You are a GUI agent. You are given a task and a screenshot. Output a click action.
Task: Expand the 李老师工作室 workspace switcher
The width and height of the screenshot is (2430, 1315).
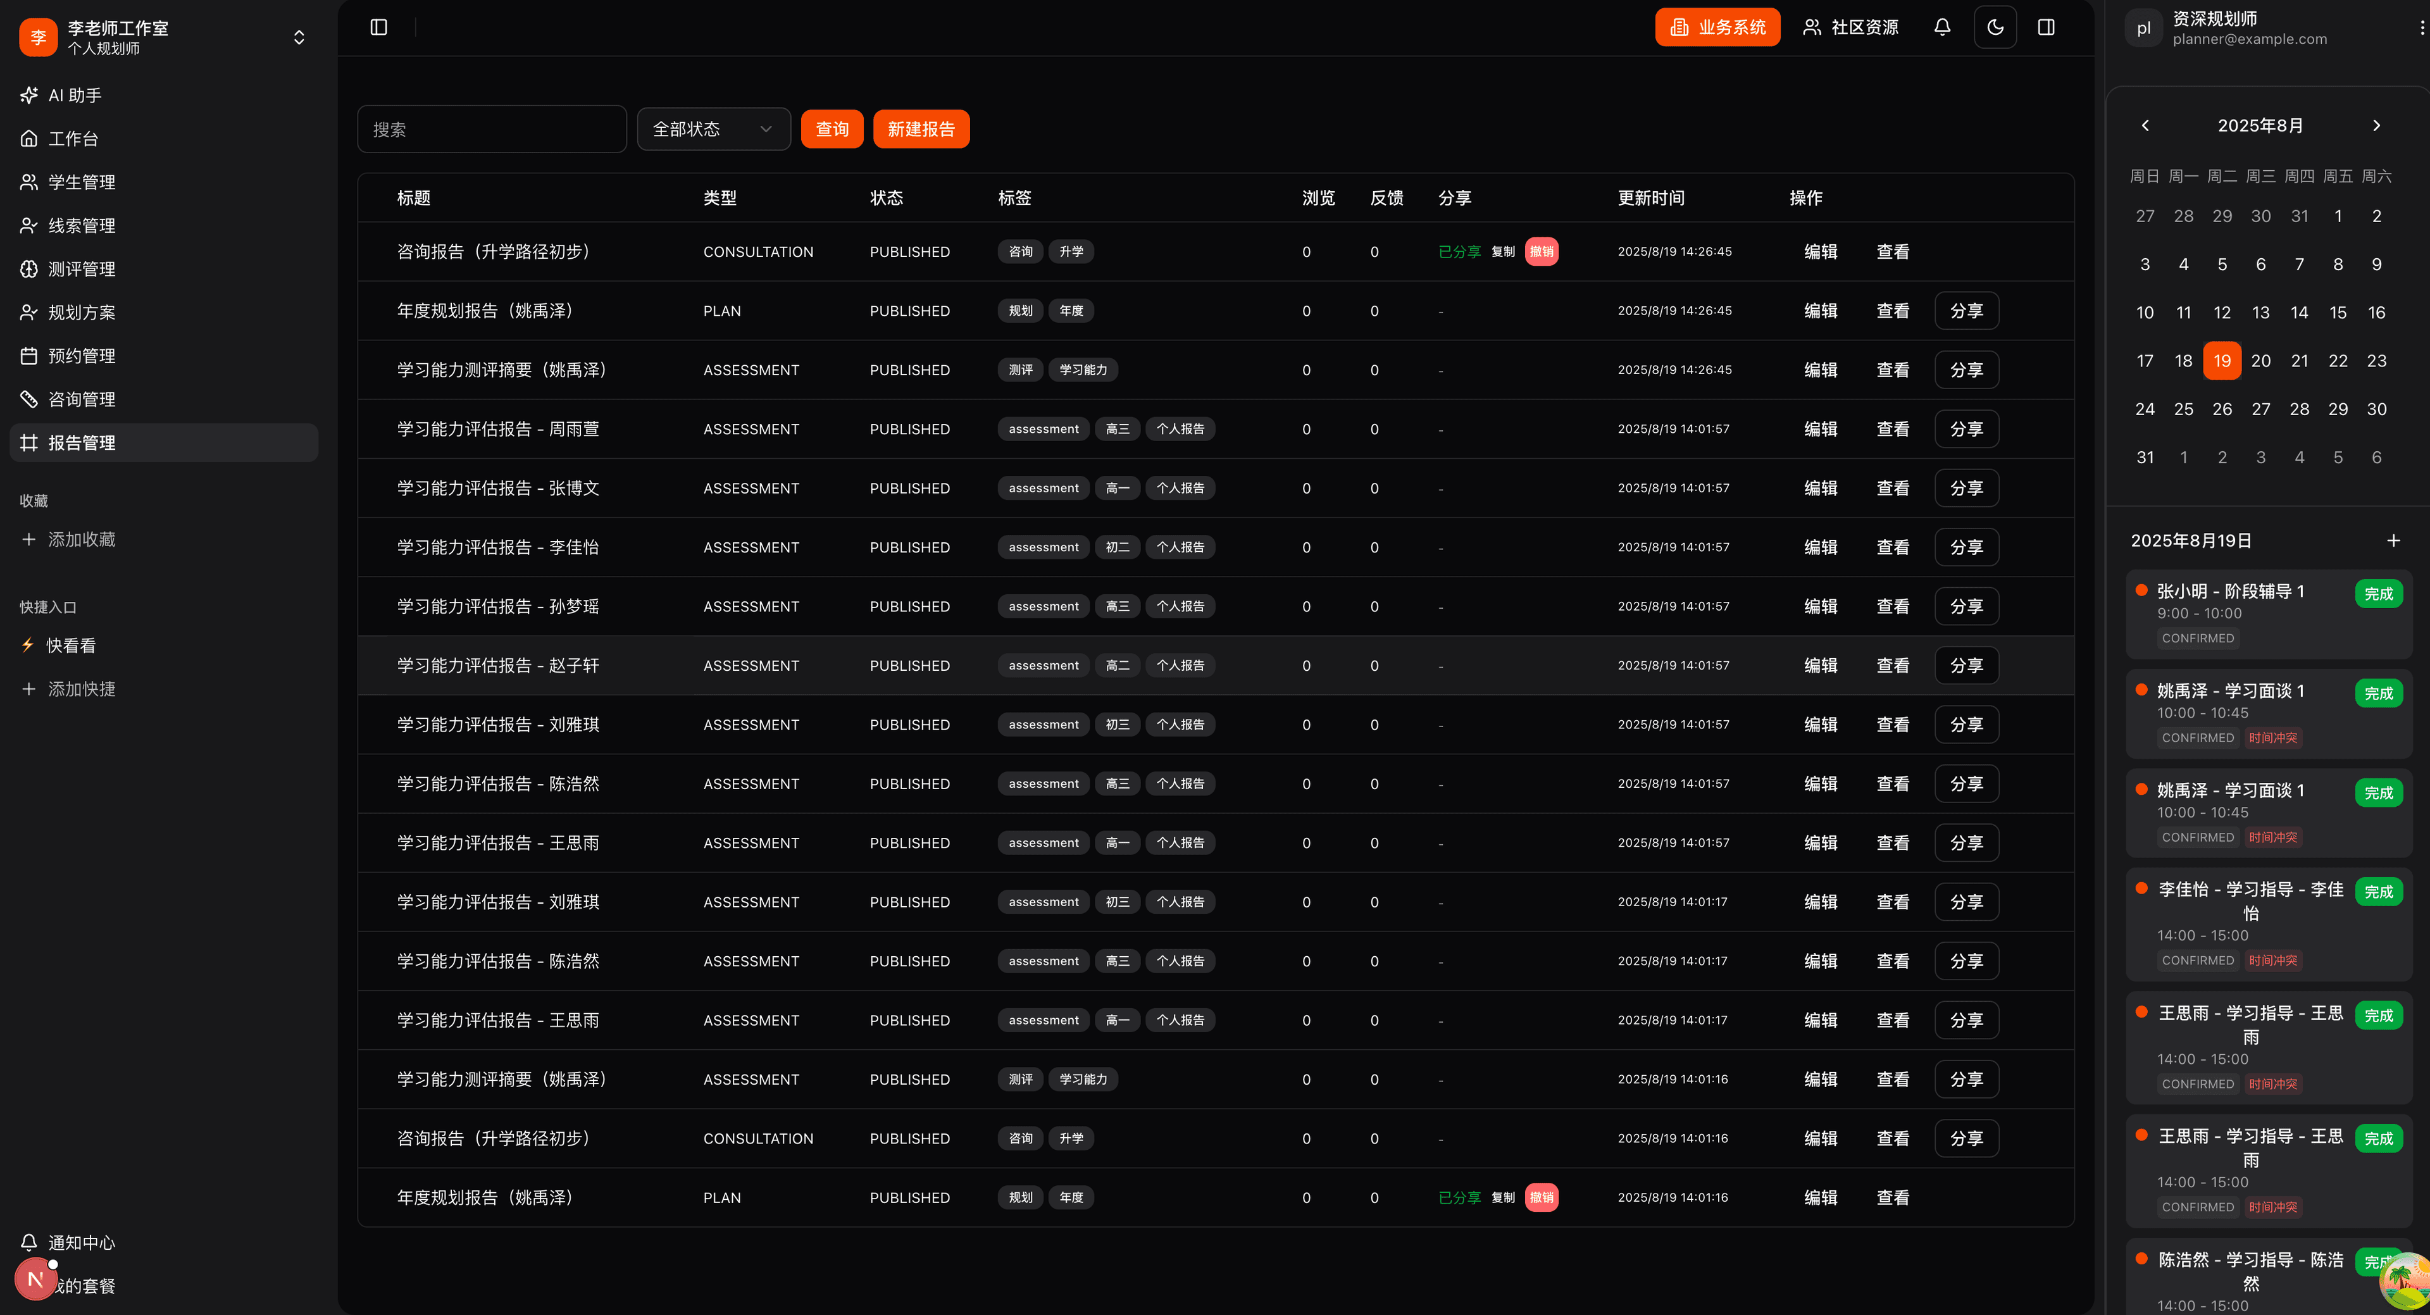pyautogui.click(x=298, y=38)
